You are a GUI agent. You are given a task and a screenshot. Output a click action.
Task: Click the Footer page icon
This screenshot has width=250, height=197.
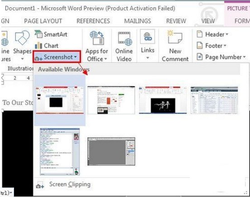(x=200, y=46)
